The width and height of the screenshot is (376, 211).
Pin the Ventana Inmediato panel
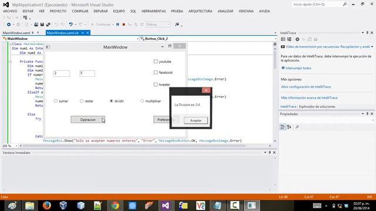click(270, 152)
